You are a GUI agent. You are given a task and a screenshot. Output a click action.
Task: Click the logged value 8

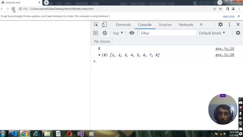click(x=99, y=49)
